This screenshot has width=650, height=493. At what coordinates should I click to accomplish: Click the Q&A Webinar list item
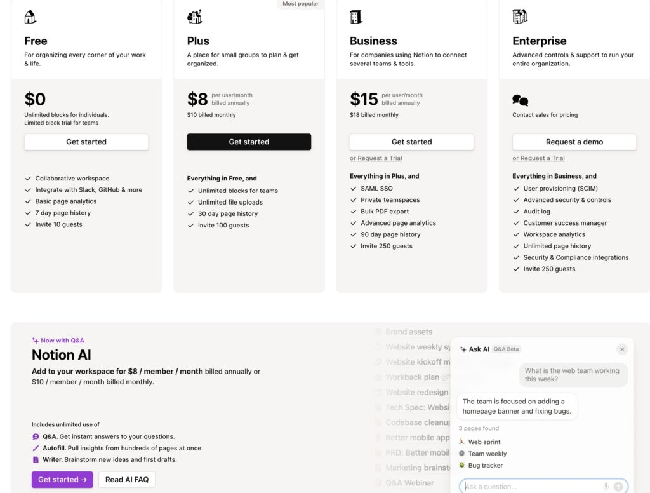pyautogui.click(x=404, y=483)
